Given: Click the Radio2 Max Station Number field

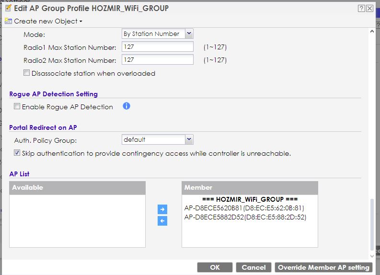Looking at the screenshot, I should (x=158, y=59).
